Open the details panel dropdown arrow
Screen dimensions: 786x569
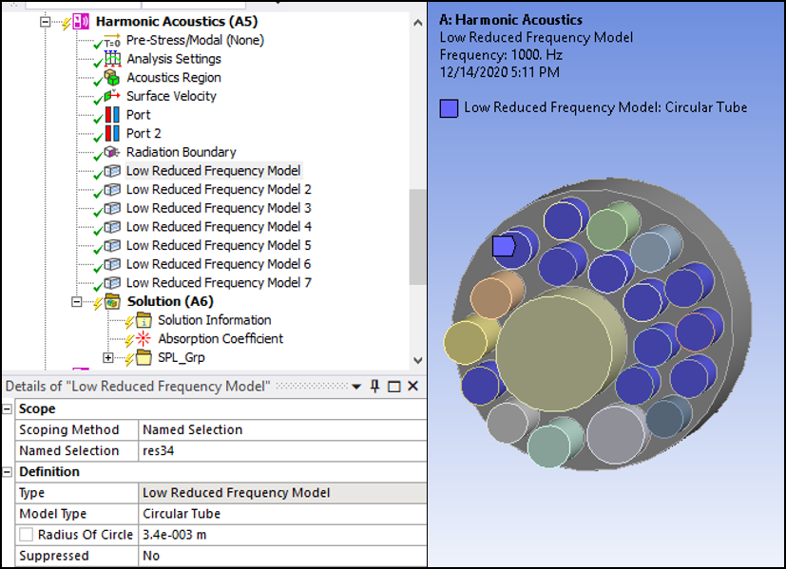point(356,387)
